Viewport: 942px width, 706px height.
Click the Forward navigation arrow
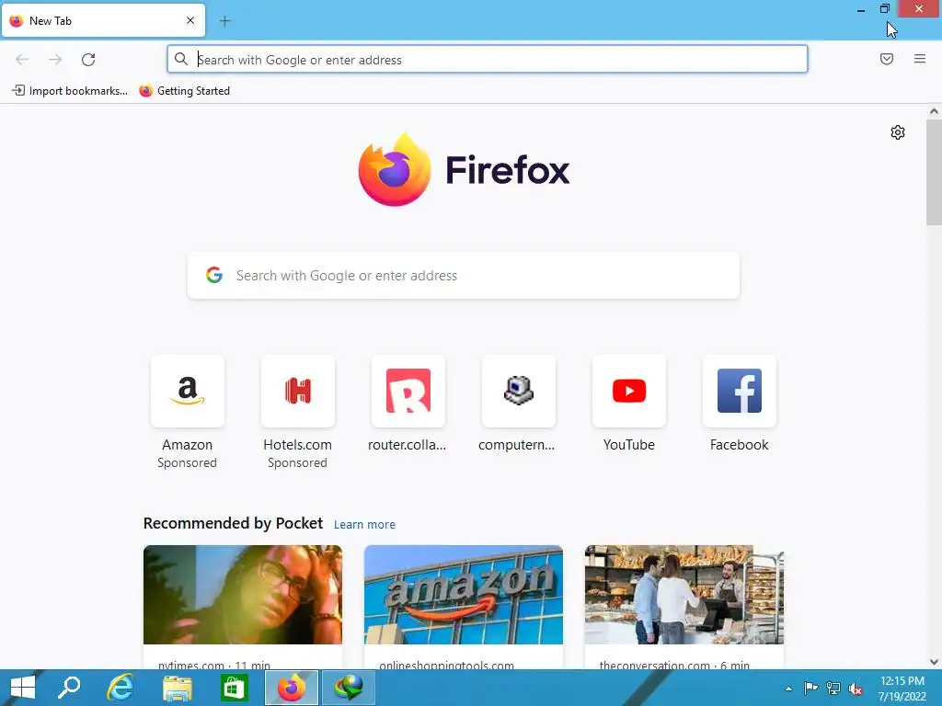coord(55,60)
